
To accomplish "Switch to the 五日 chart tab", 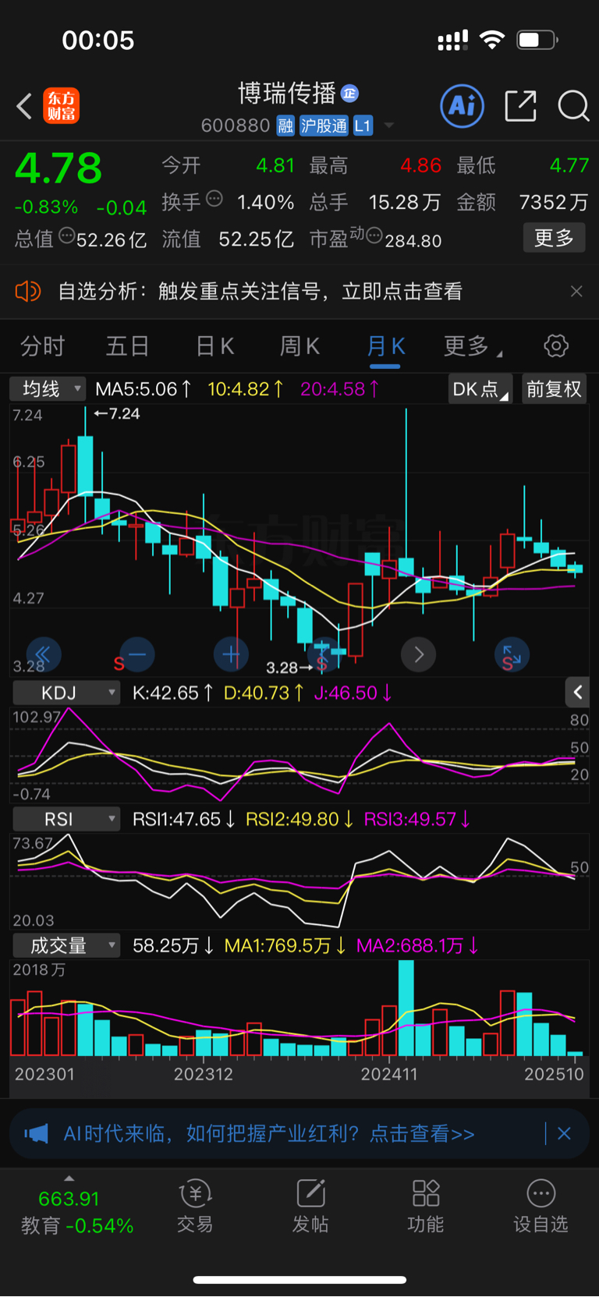I will point(127,346).
